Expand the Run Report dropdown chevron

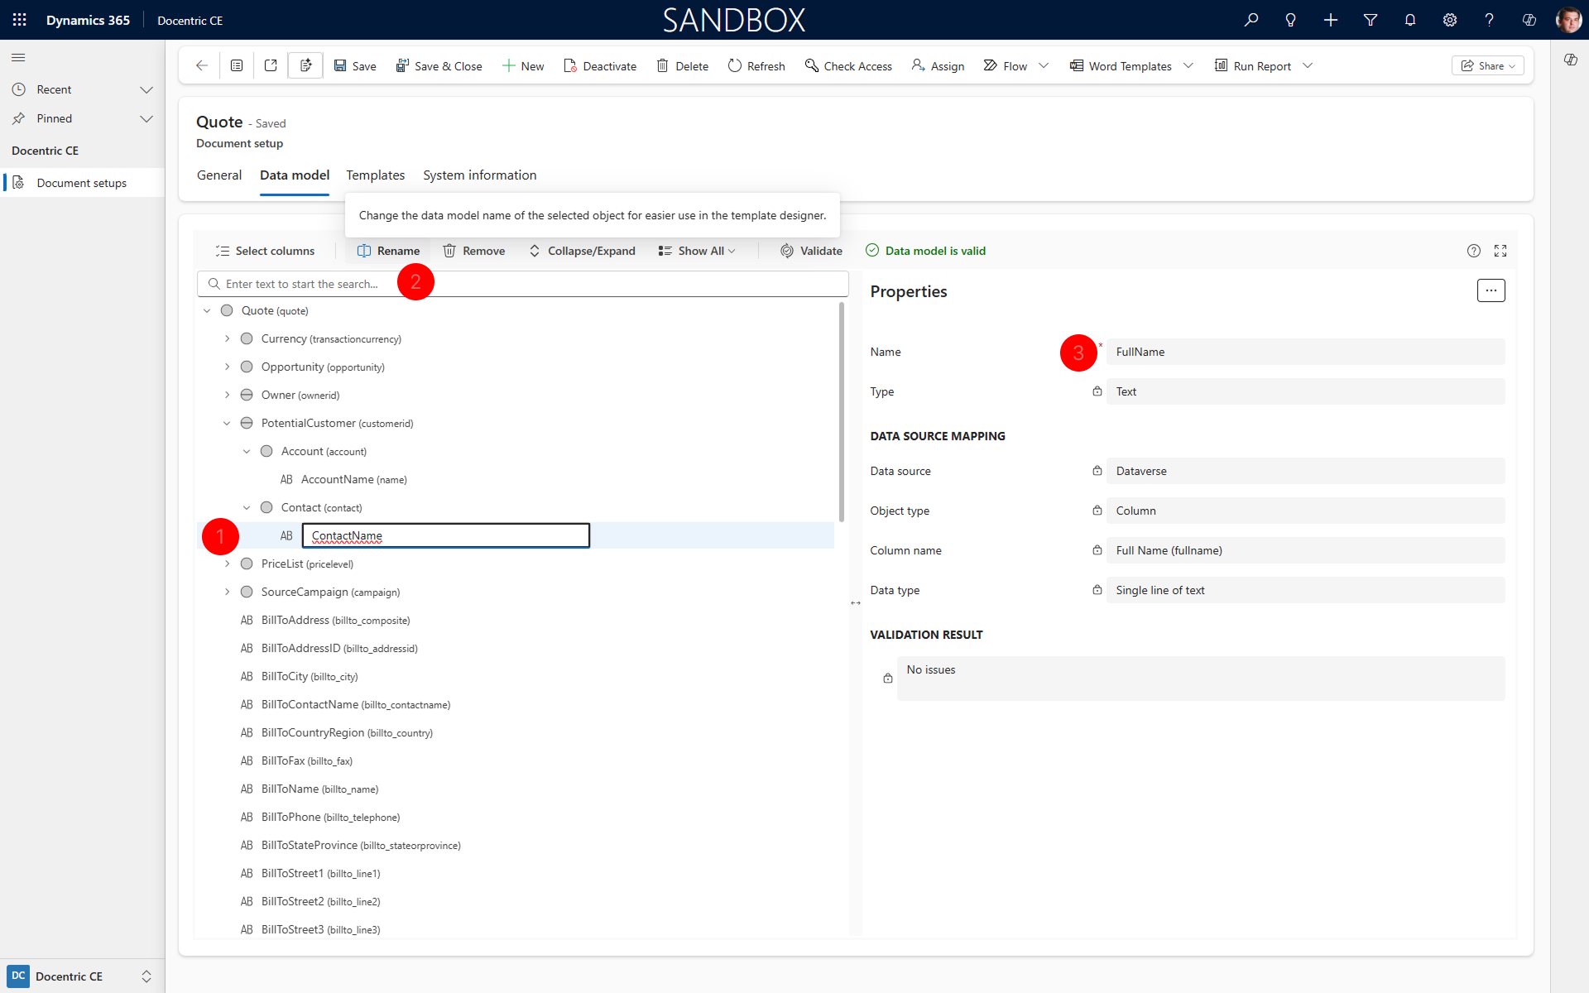click(x=1308, y=65)
